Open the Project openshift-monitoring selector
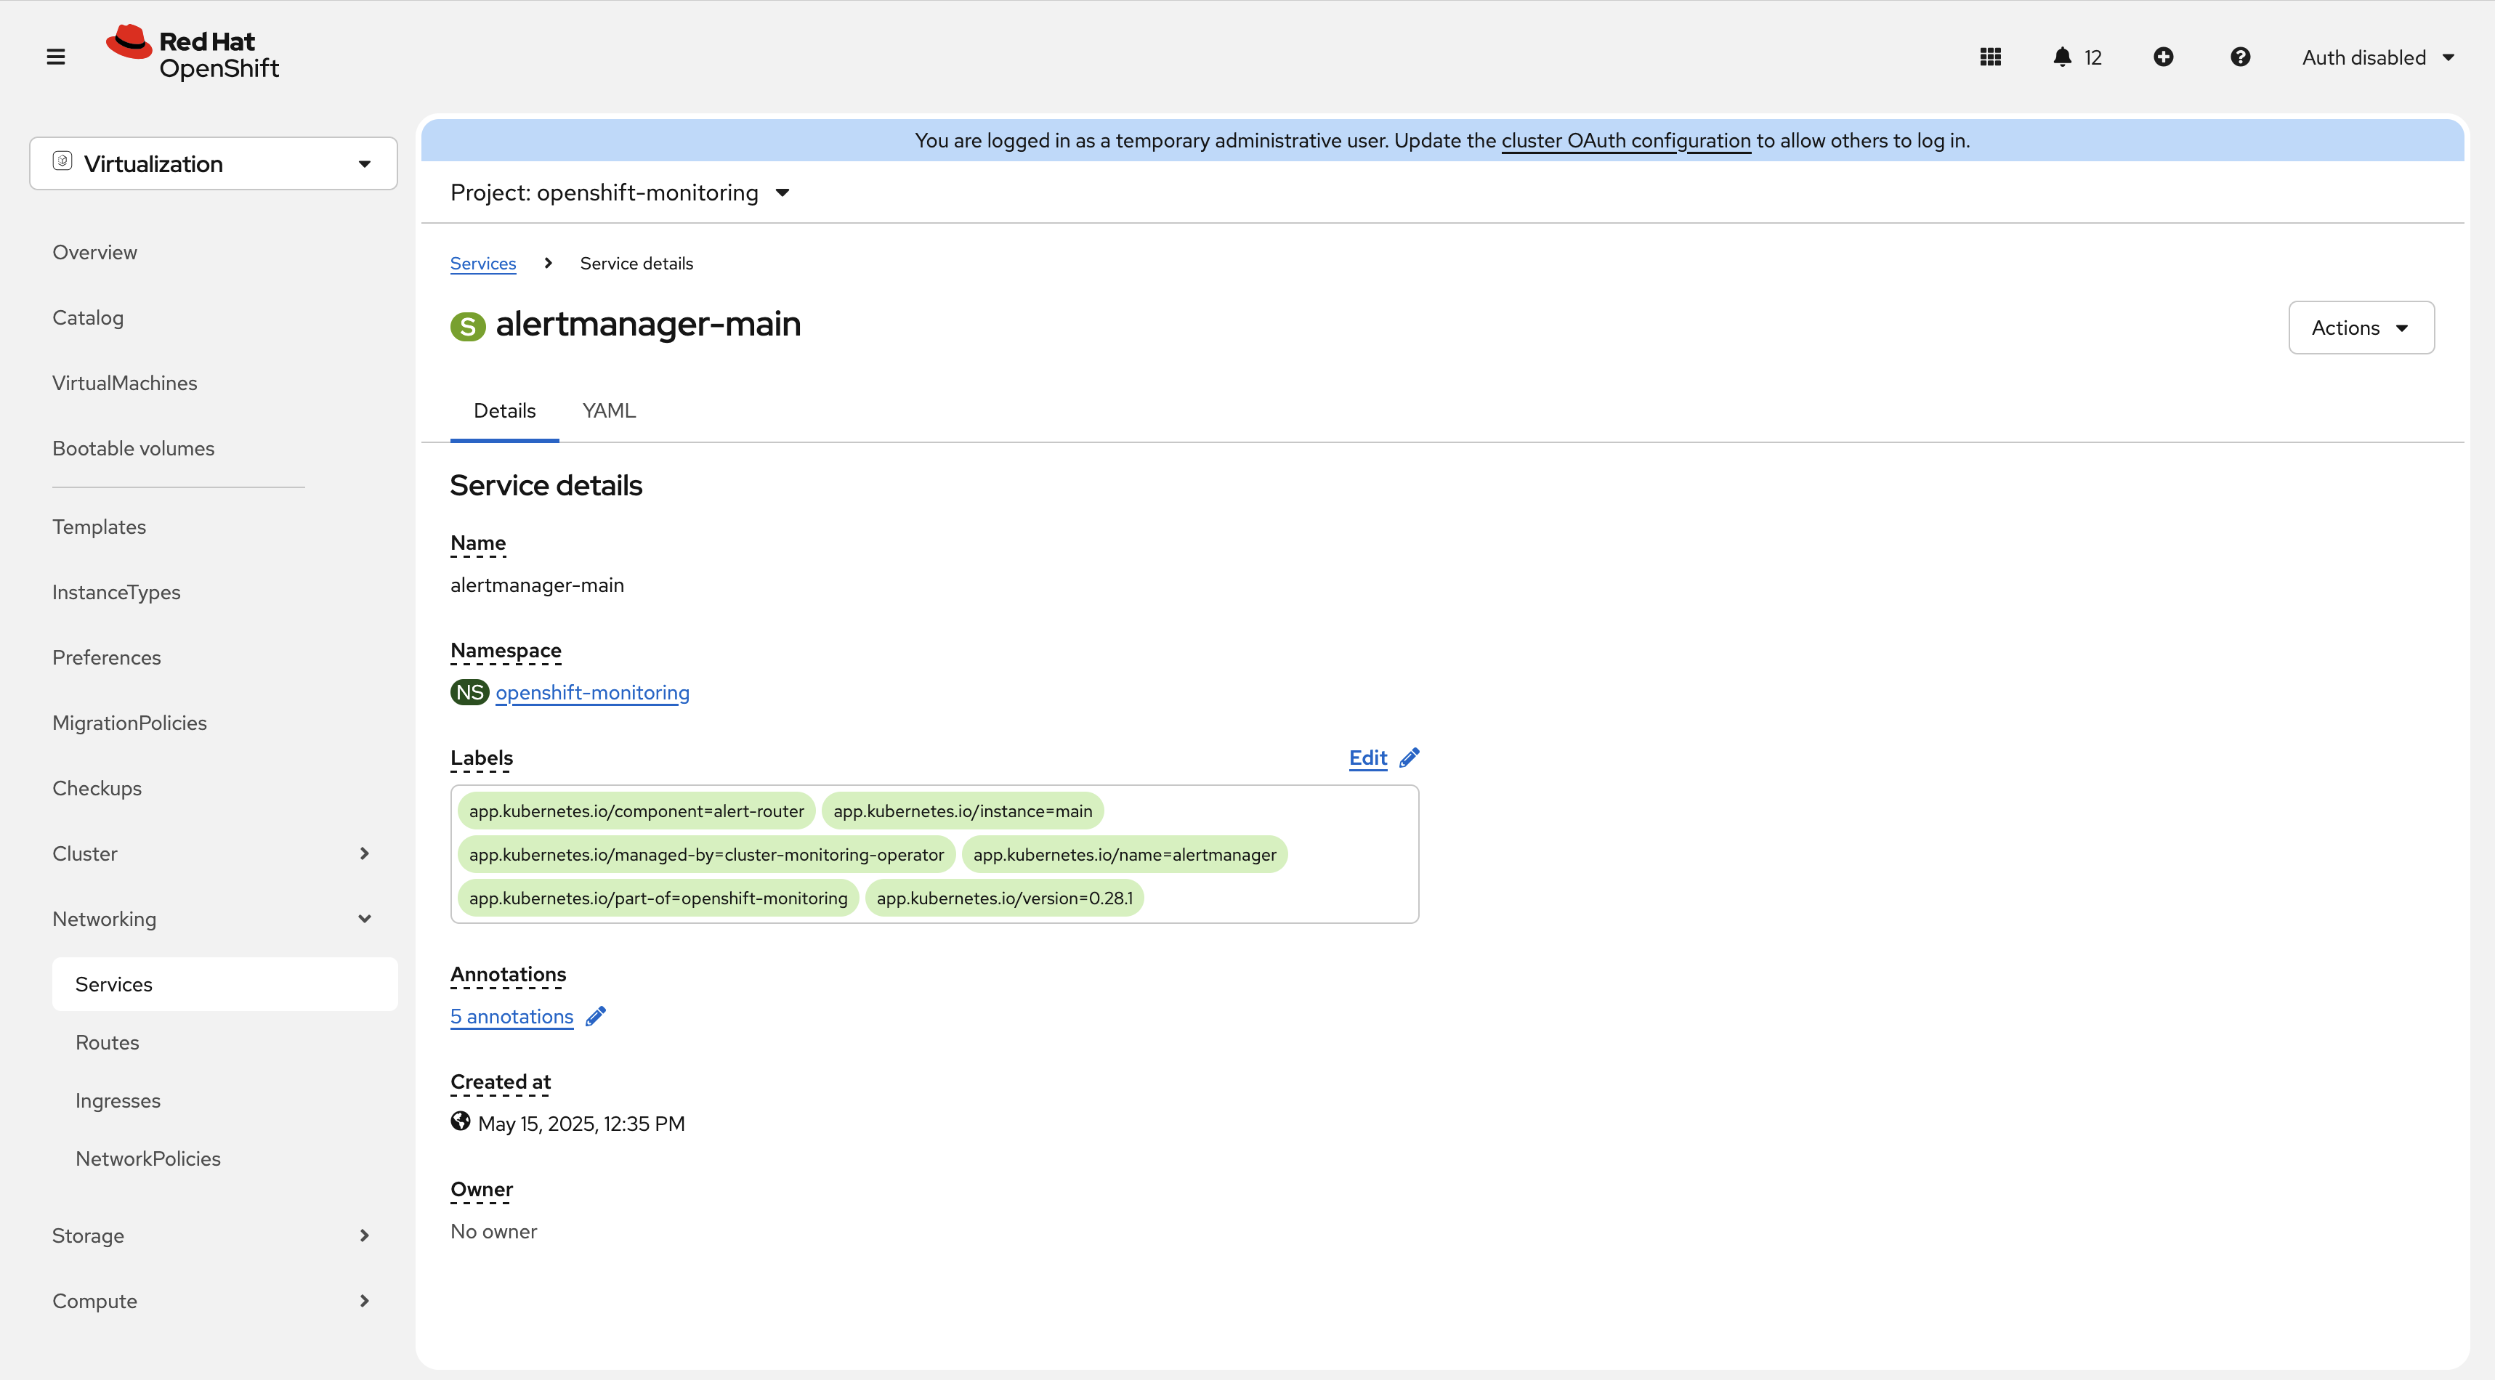The image size is (2495, 1380). click(620, 192)
